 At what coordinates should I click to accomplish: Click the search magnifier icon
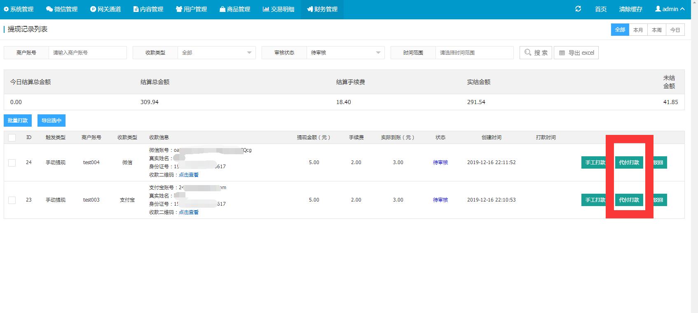[x=528, y=52]
